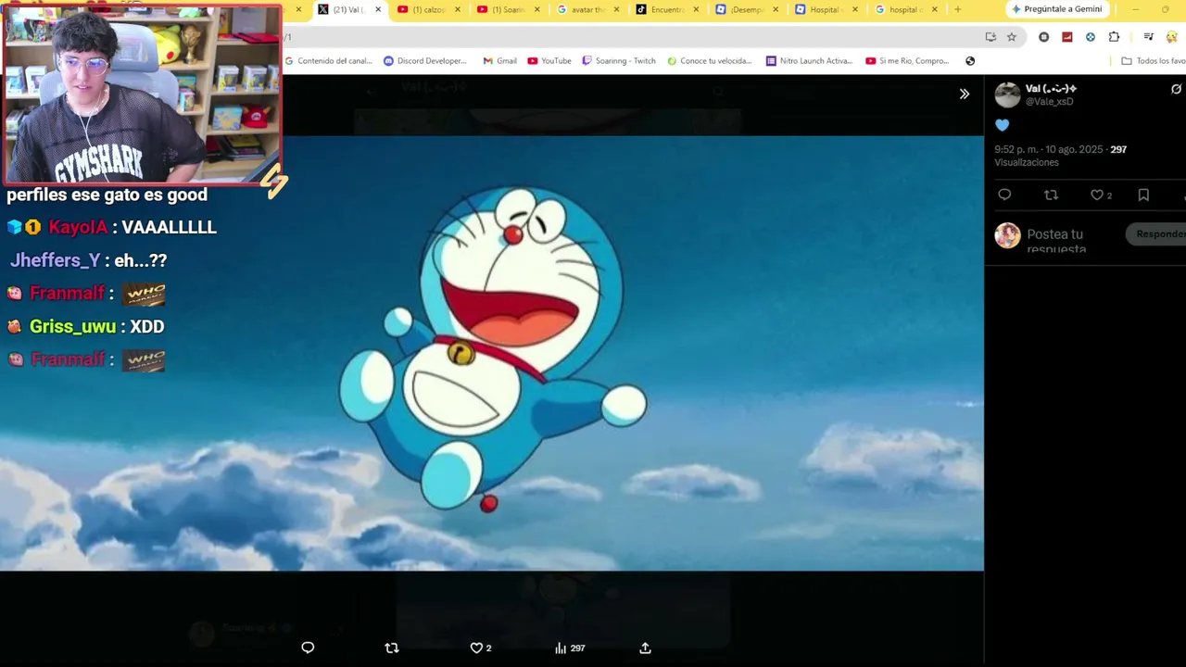Click the reply icon below the image
The width and height of the screenshot is (1186, 667).
coord(308,648)
